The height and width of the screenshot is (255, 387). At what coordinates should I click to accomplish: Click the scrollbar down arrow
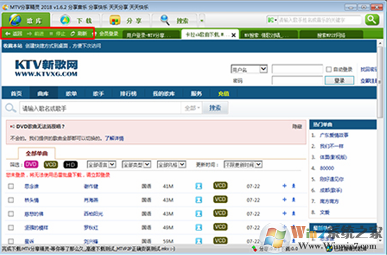coord(380,241)
